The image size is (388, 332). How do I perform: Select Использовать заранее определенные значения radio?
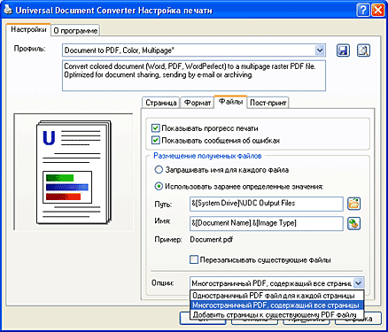coord(159,186)
